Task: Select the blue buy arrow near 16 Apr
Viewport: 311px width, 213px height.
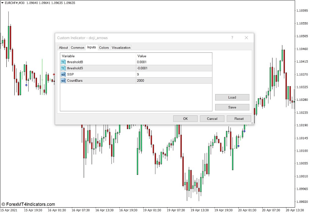Action: [x=26, y=85]
